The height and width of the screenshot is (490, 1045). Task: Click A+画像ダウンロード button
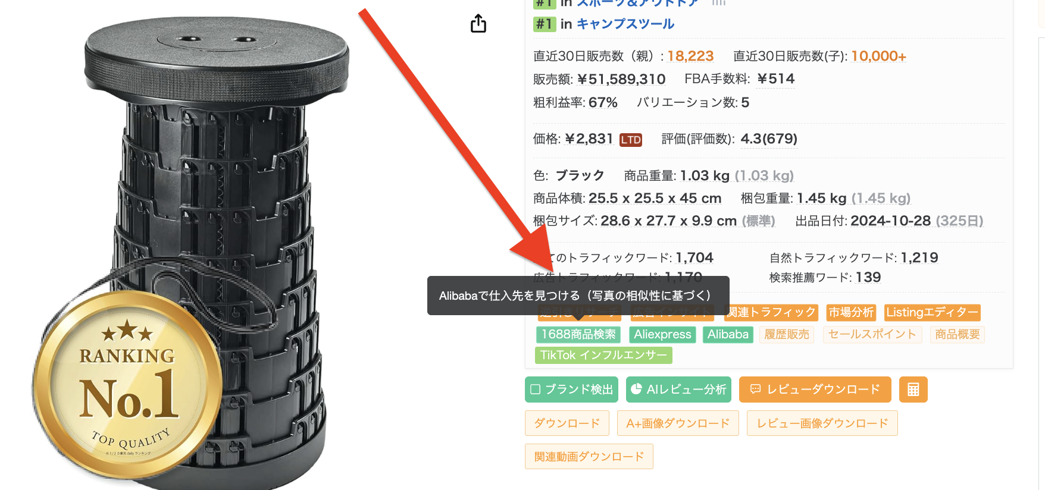[678, 423]
